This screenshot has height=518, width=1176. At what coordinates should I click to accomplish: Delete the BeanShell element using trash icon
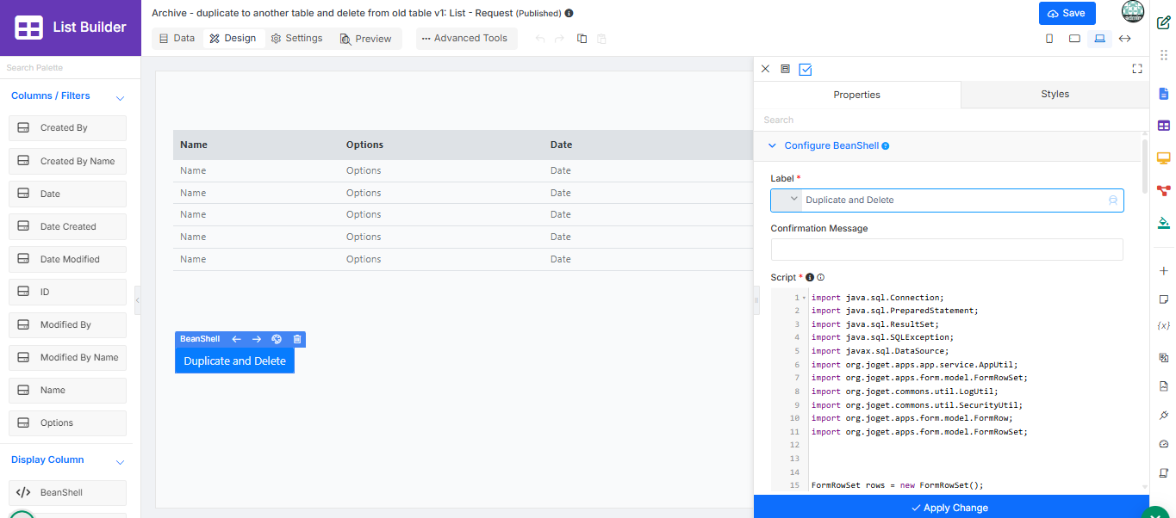point(297,339)
